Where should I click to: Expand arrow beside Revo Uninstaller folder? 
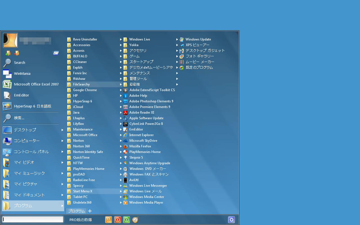pyautogui.click(x=121, y=39)
